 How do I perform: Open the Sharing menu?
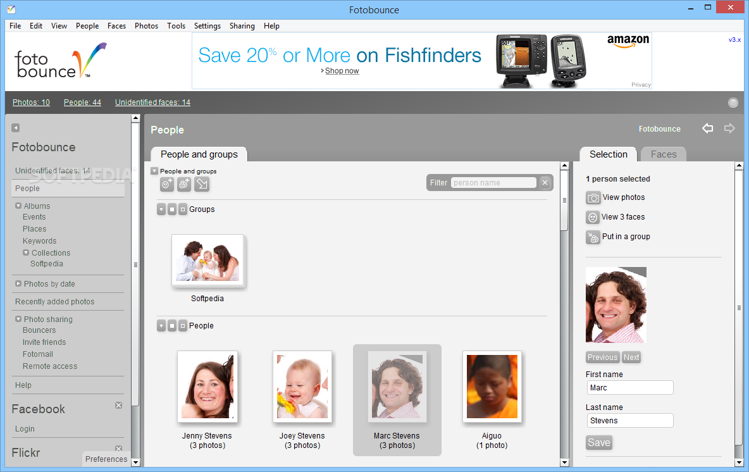(x=242, y=26)
